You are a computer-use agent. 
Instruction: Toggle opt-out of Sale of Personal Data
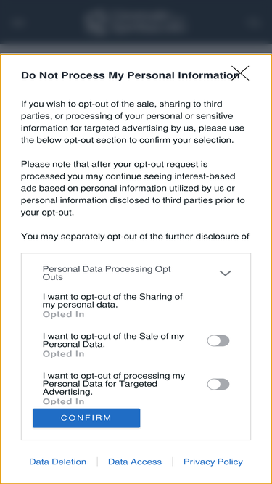click(218, 341)
